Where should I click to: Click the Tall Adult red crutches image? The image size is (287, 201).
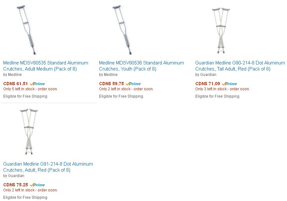click(x=221, y=30)
